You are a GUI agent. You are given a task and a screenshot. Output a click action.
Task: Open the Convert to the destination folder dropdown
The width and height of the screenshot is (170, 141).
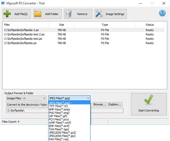27,104
